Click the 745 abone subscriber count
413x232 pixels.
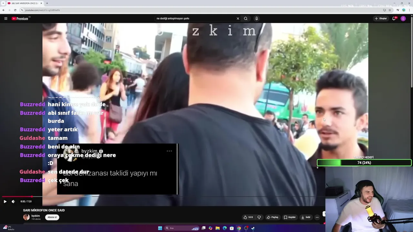[36, 219]
